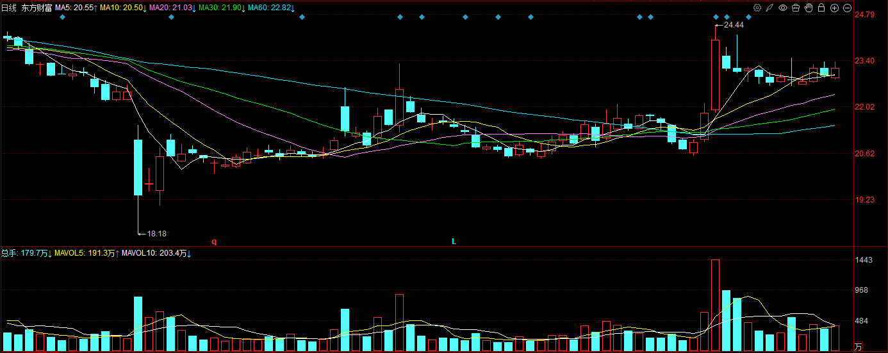Image resolution: width=888 pixels, height=353 pixels.
Task: Click the 18.18 low price annotation
Action: click(x=156, y=234)
